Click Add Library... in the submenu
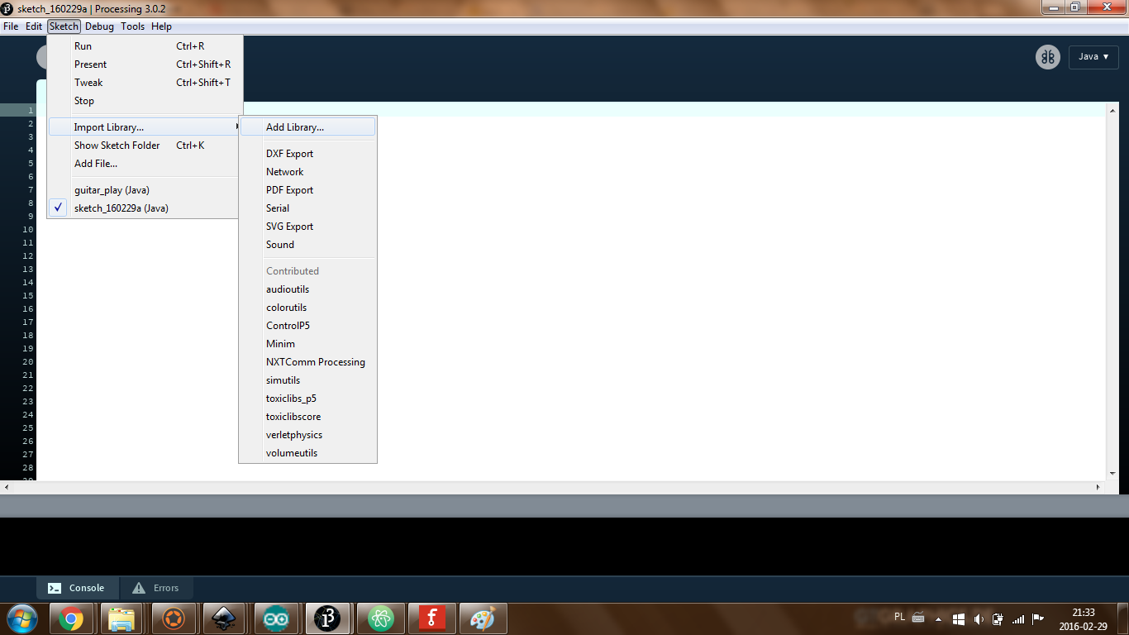The width and height of the screenshot is (1129, 635). tap(307, 127)
